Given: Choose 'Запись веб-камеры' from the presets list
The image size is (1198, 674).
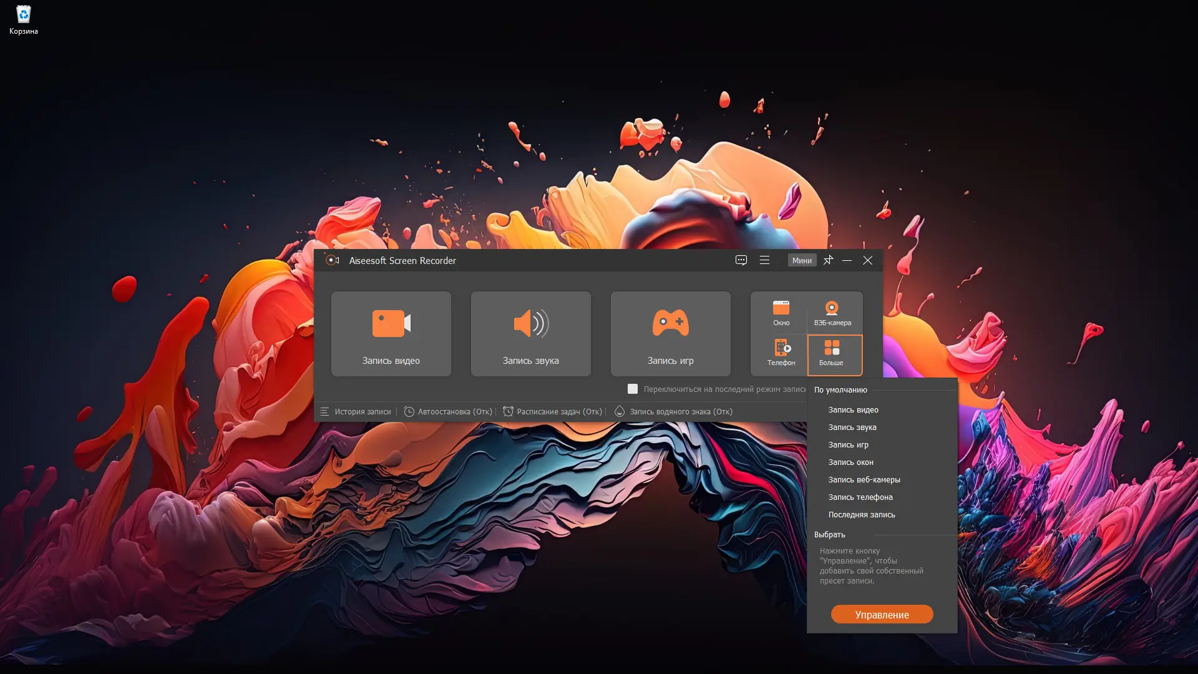Looking at the screenshot, I should click(864, 480).
